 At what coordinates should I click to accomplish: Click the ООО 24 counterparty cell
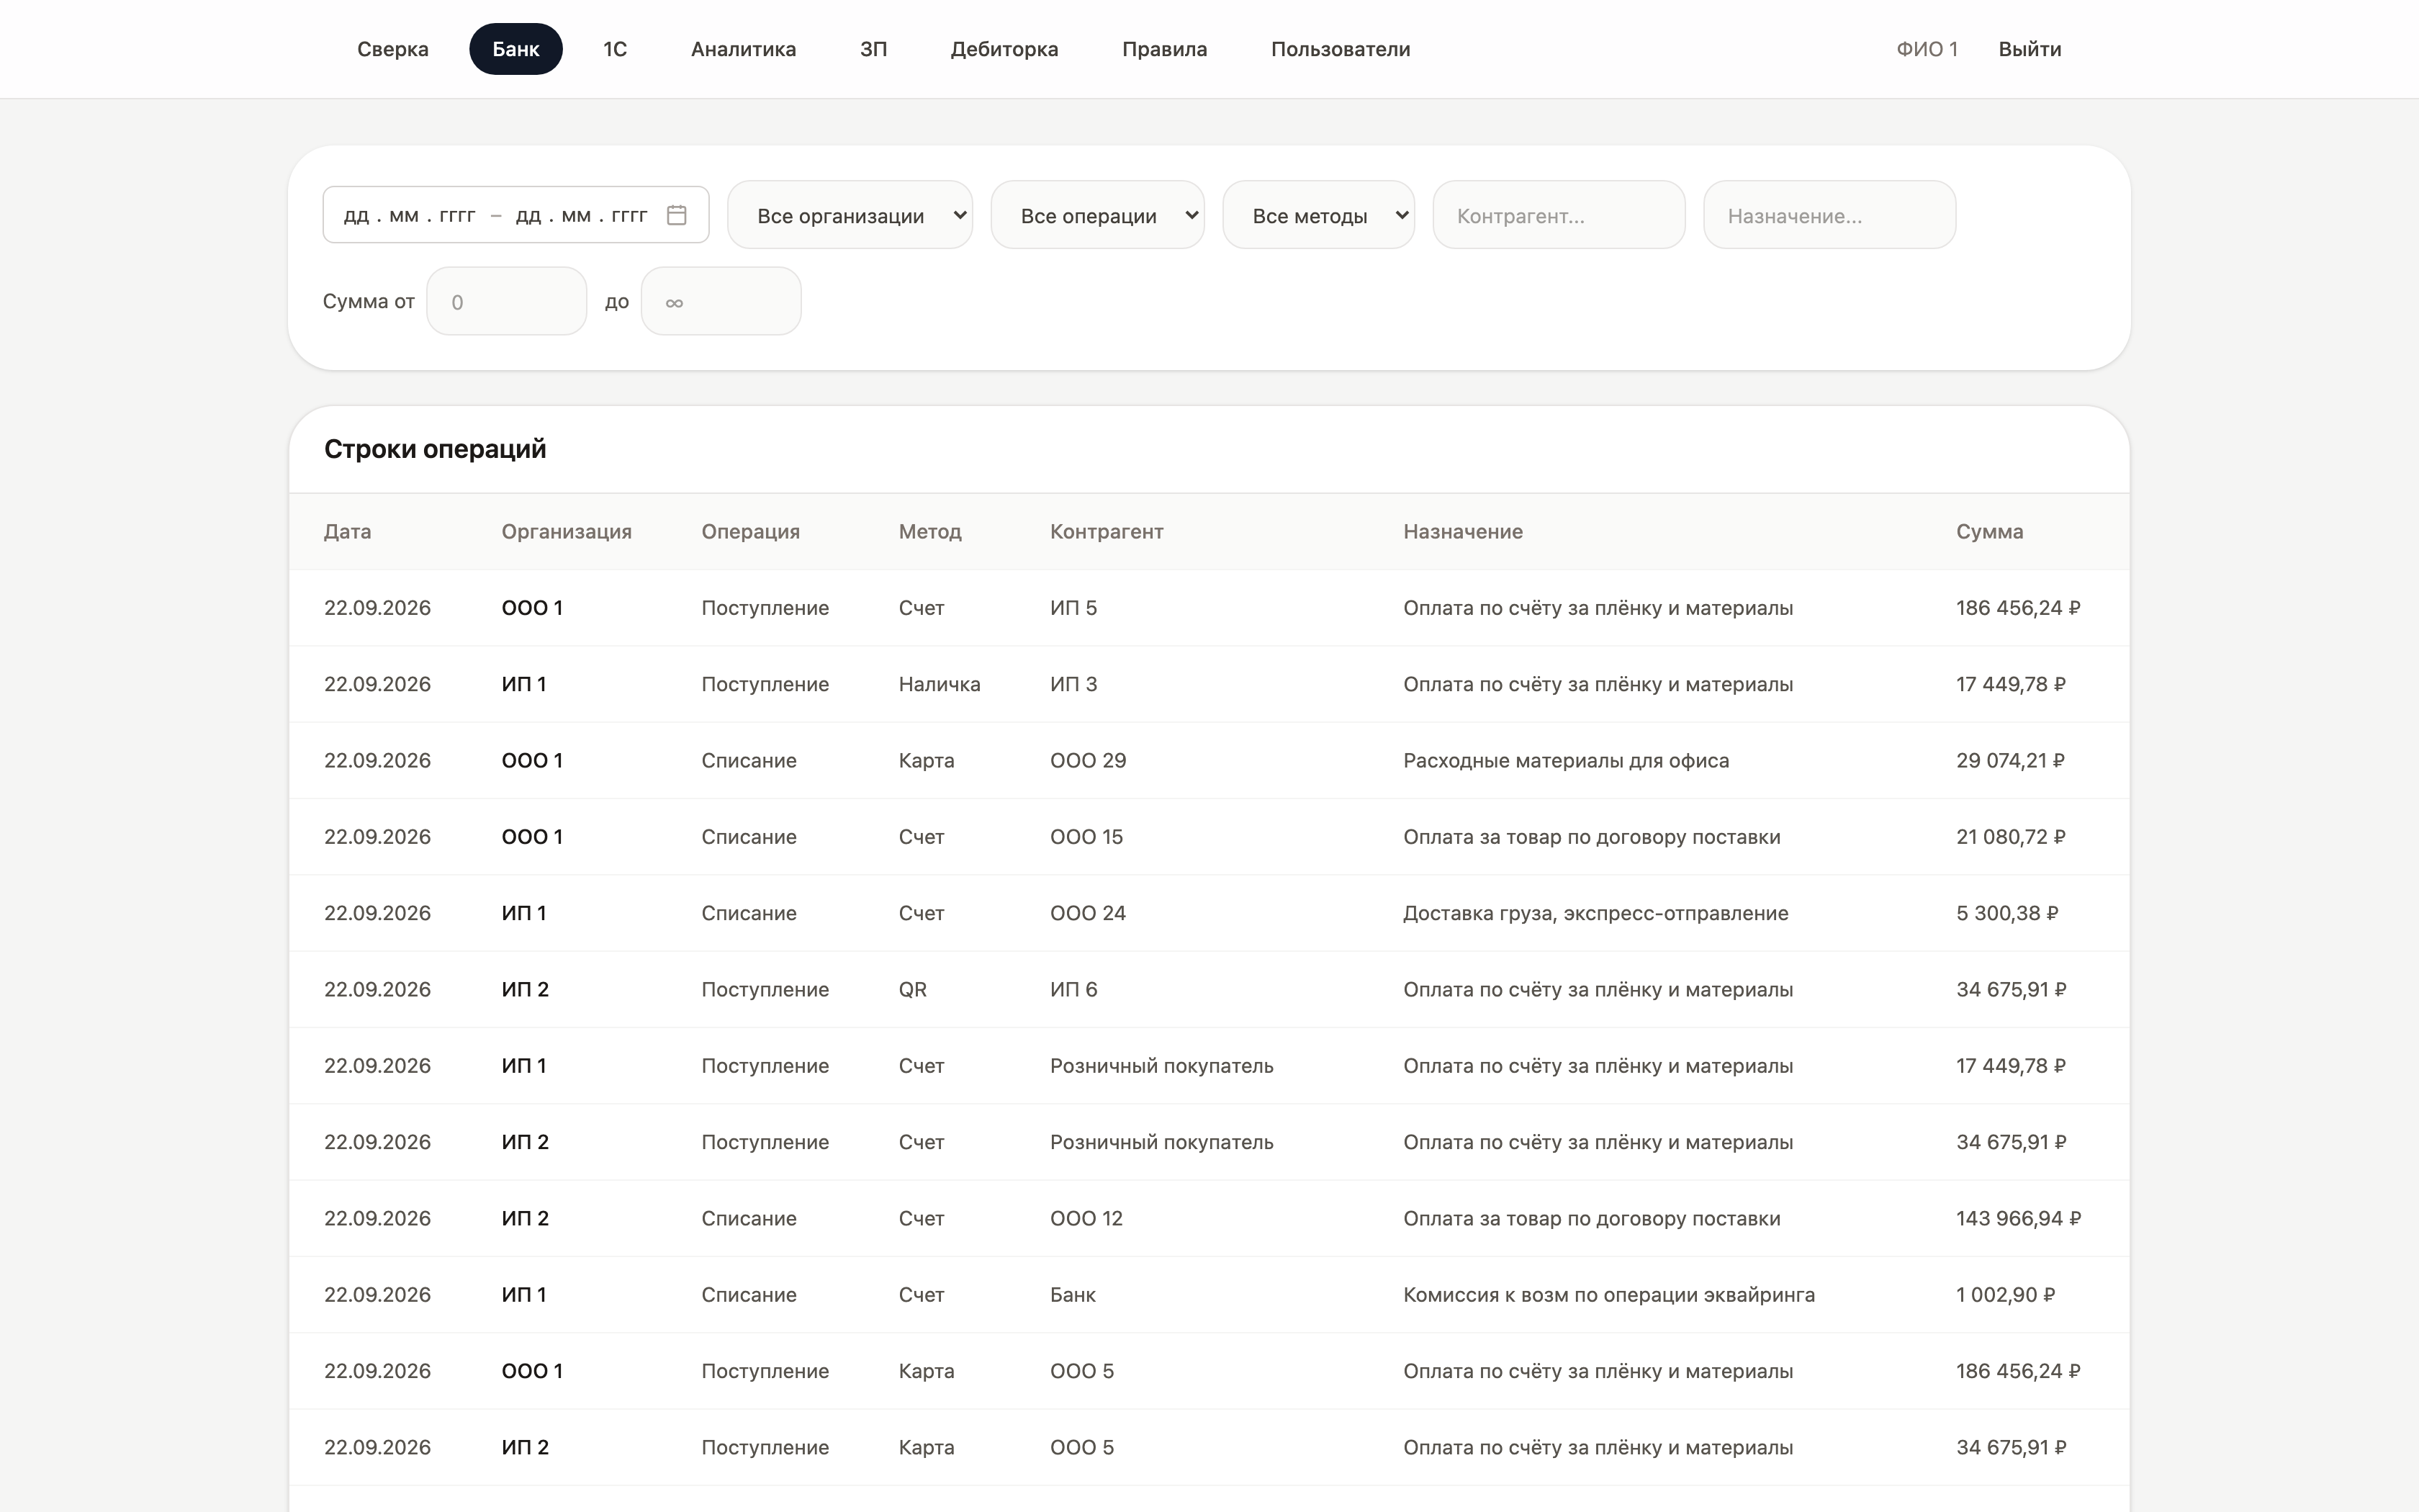1088,913
